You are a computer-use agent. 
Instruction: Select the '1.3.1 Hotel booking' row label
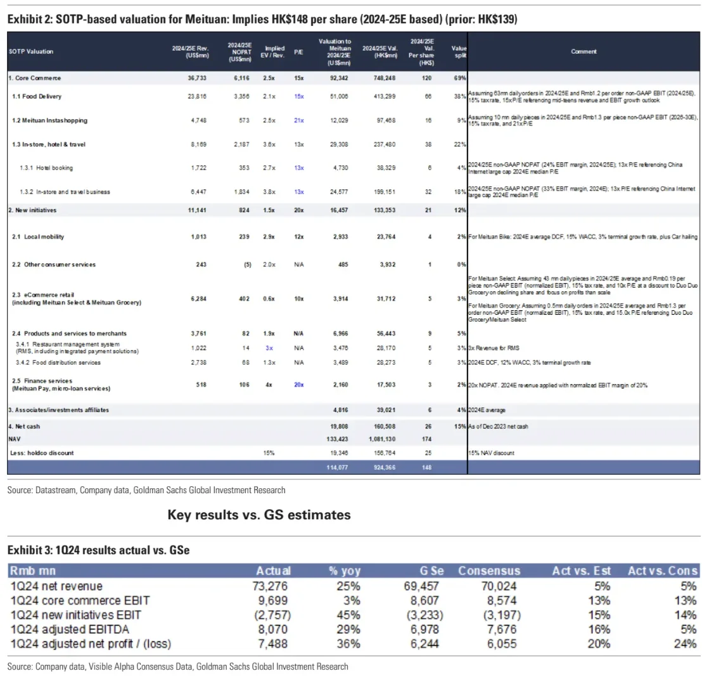[x=46, y=168]
